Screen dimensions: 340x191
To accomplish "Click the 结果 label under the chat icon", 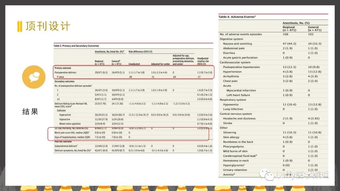I will coord(30,111).
